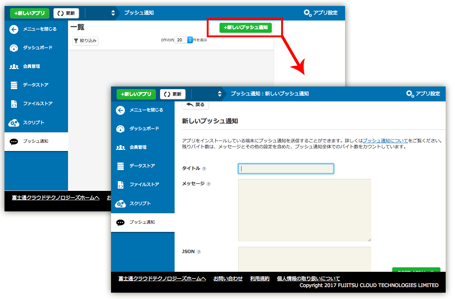Click push notification bubble icon in front window

pyautogui.click(x=120, y=223)
